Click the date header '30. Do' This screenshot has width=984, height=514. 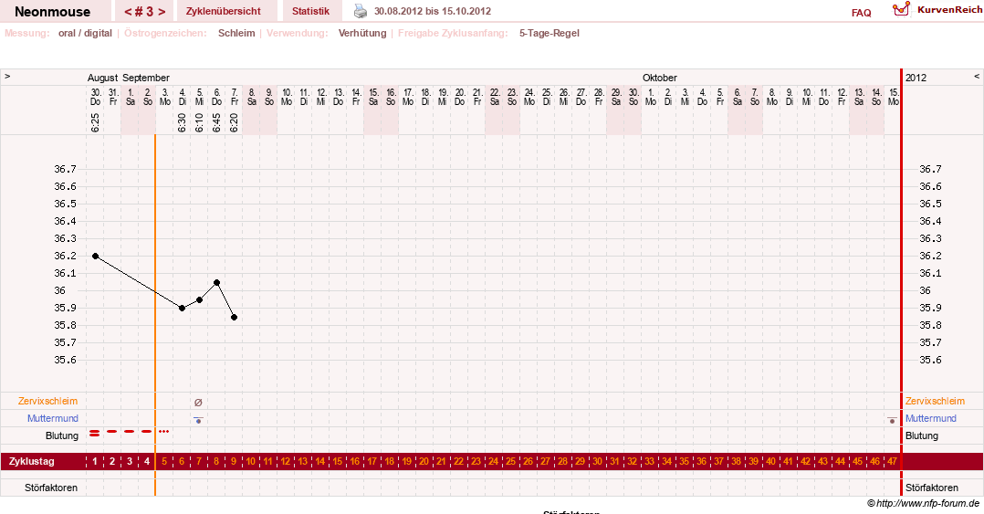click(x=95, y=97)
